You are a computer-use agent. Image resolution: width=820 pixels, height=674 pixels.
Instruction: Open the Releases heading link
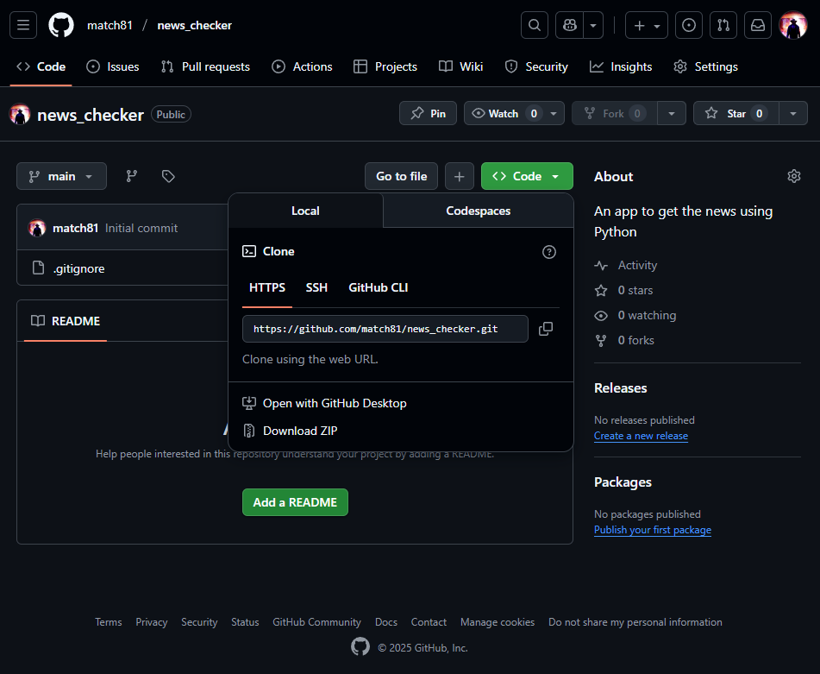tap(620, 388)
